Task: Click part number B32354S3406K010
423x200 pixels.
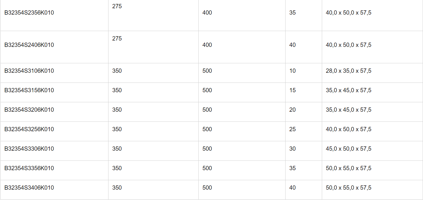Action: pos(29,188)
